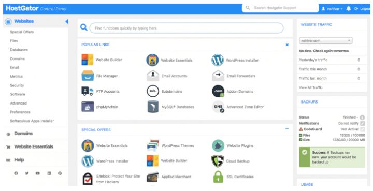
Task: Open the Subdomains icon
Action: pos(153,91)
